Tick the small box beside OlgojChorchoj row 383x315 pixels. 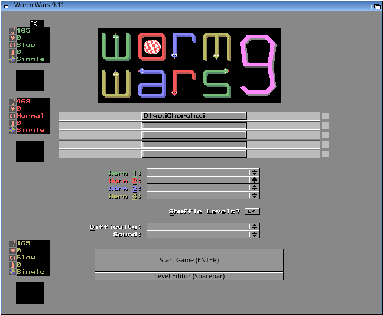point(325,116)
